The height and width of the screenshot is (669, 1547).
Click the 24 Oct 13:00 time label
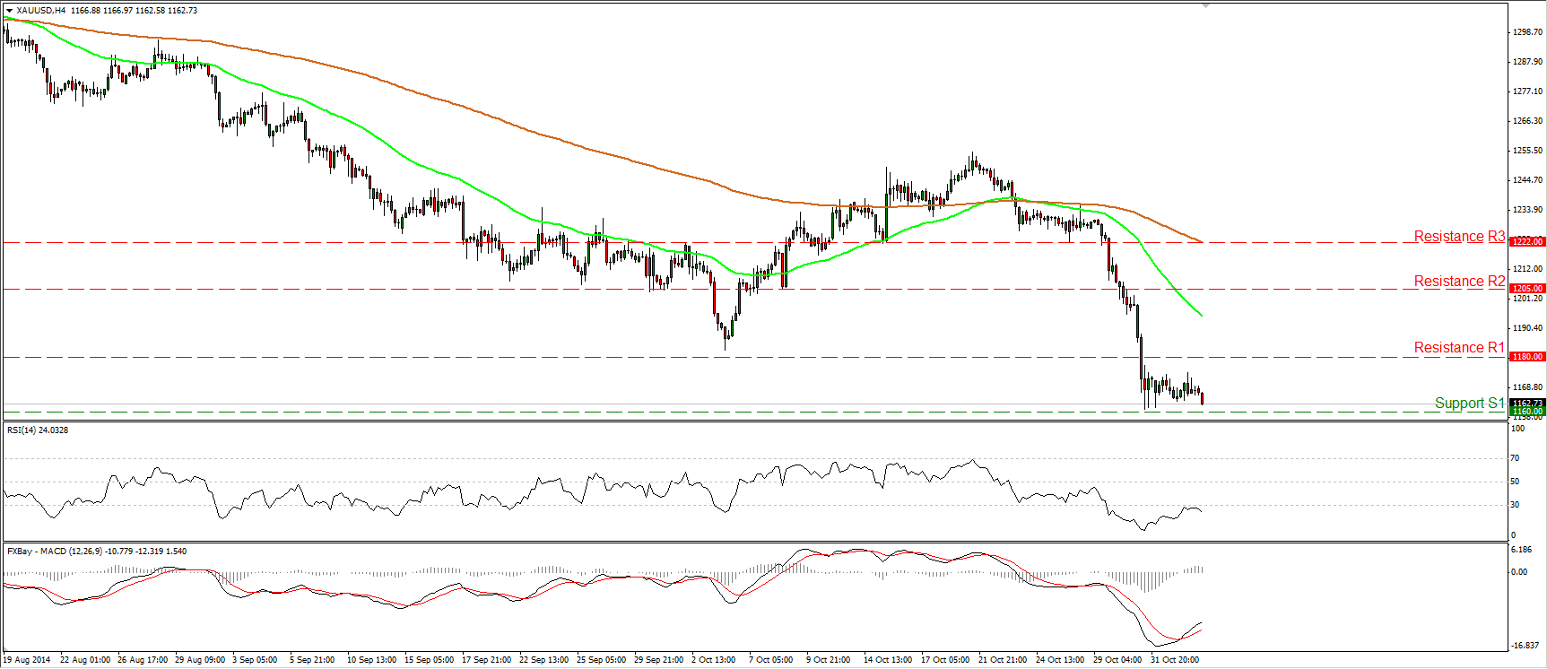pos(1060,660)
